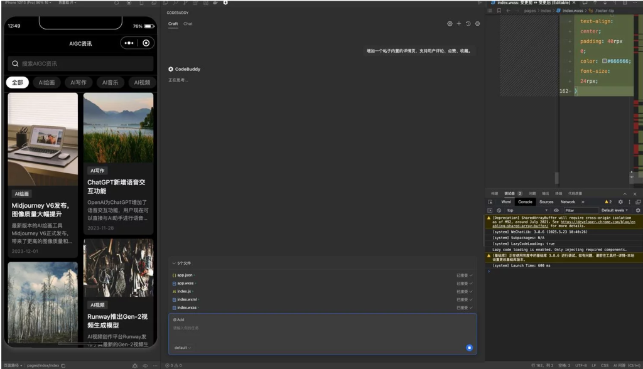Select the AI绘画 category chip

point(46,82)
